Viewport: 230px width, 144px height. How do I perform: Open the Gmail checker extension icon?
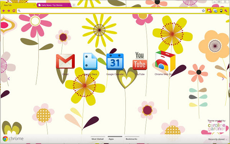click(209, 11)
